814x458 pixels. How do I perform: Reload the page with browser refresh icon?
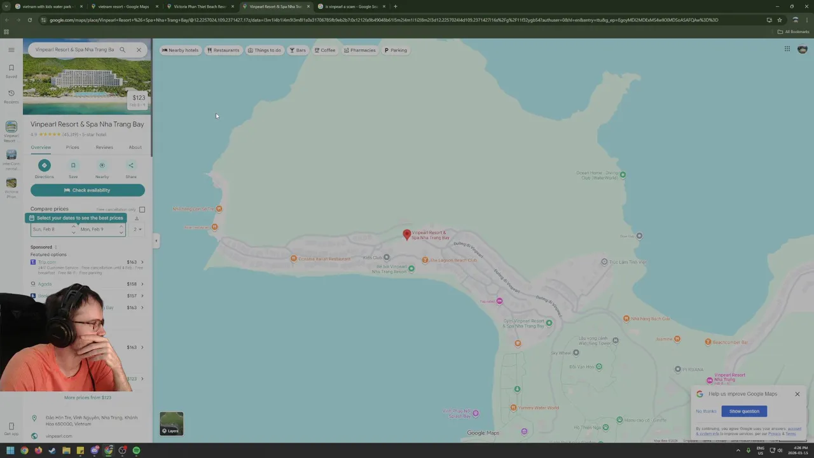tap(29, 20)
